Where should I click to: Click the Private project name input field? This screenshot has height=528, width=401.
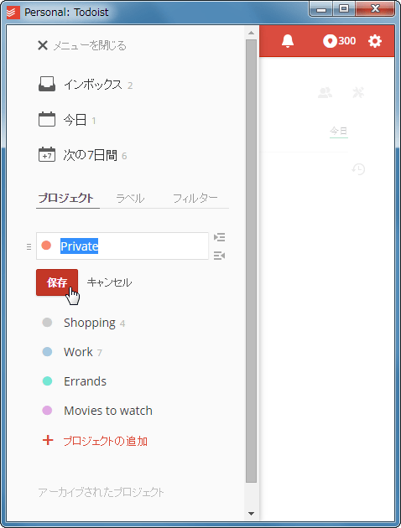[122, 246]
